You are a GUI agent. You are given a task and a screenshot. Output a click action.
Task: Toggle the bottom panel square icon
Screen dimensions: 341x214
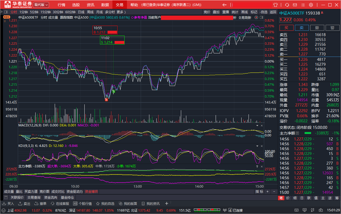pos(6,197)
